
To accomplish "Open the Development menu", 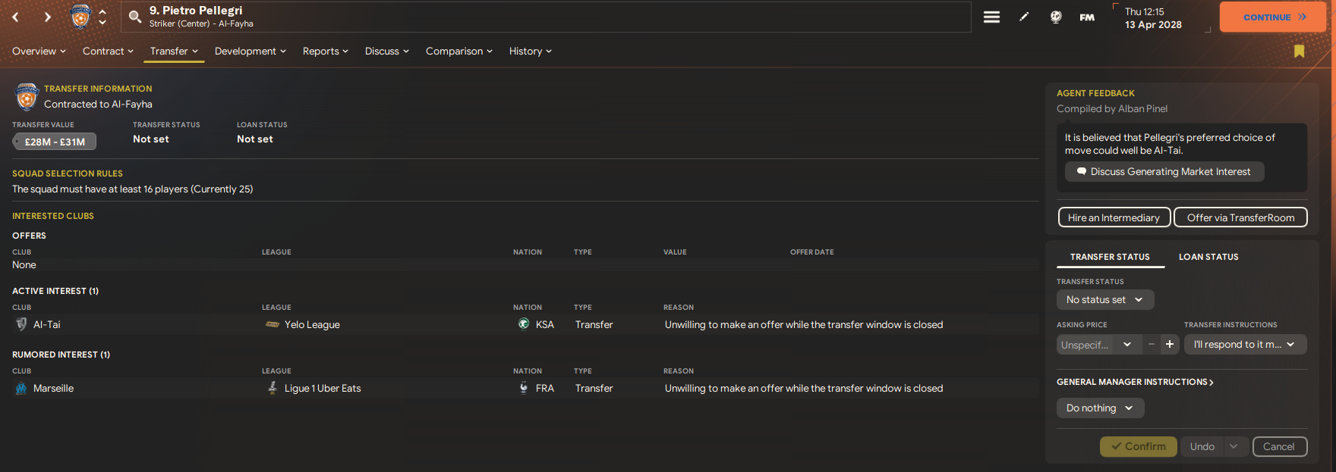I will point(250,51).
